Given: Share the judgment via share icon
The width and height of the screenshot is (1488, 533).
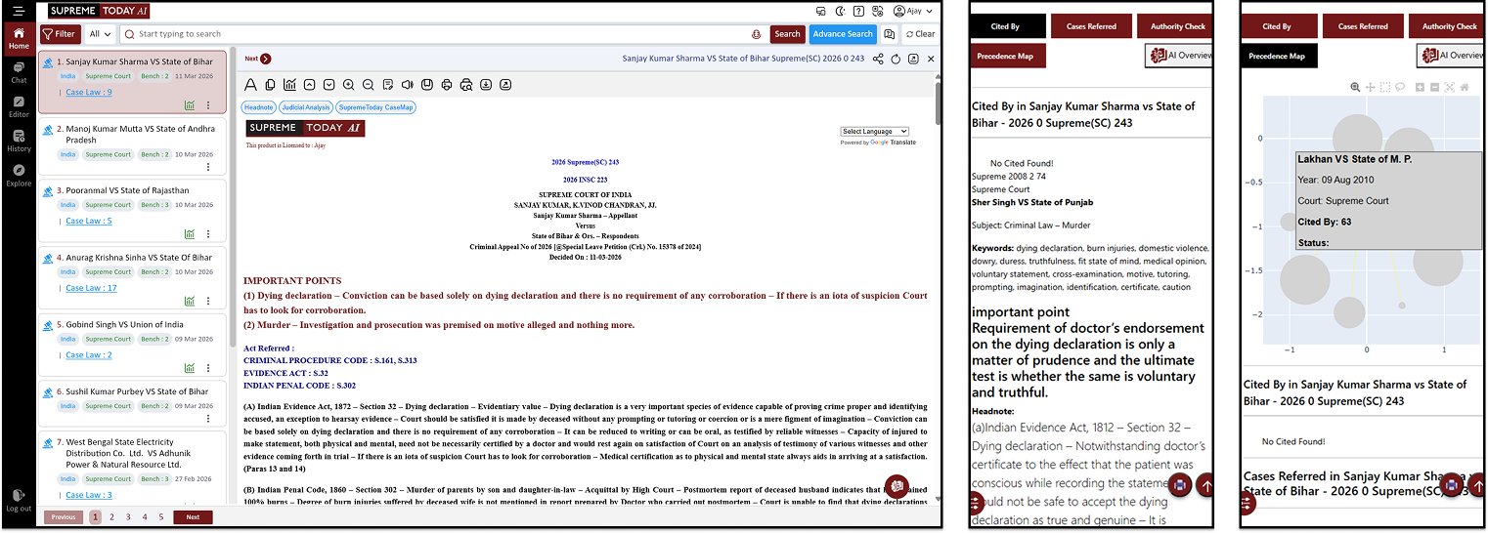Looking at the screenshot, I should pyautogui.click(x=878, y=59).
